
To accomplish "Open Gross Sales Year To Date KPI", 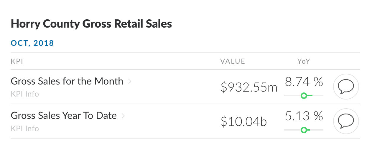I will [64, 116].
